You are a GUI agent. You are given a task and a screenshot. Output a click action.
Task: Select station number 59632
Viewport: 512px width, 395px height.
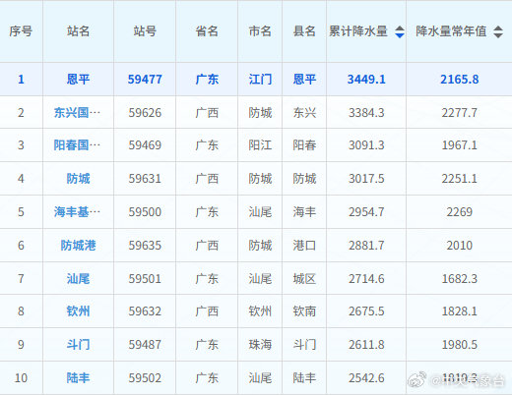point(145,311)
